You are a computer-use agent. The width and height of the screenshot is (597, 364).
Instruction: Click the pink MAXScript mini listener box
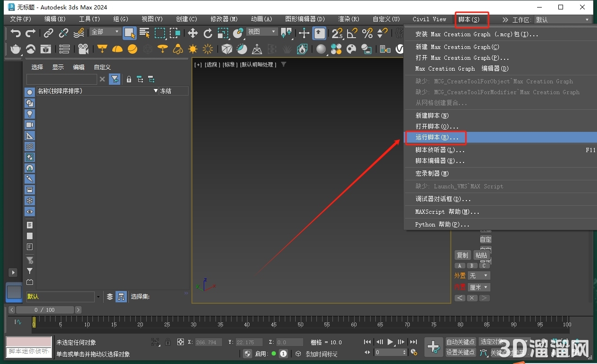click(x=29, y=341)
